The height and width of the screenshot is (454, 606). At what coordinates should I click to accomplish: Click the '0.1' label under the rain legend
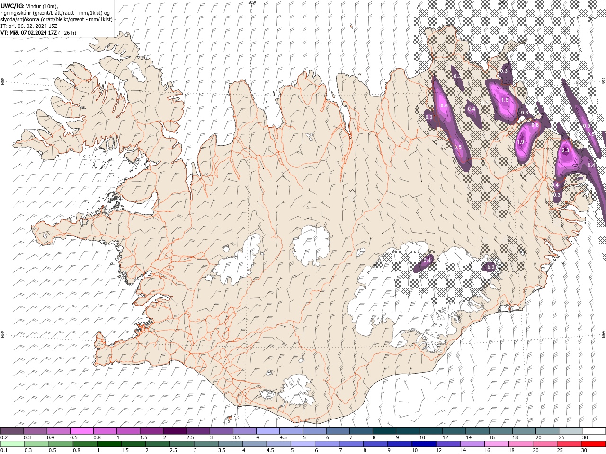(3, 450)
